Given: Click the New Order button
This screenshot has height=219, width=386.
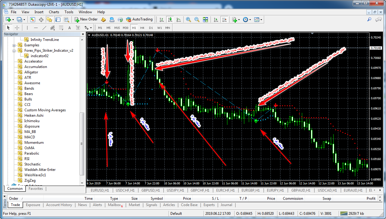Looking at the screenshot, I should click(x=86, y=20).
